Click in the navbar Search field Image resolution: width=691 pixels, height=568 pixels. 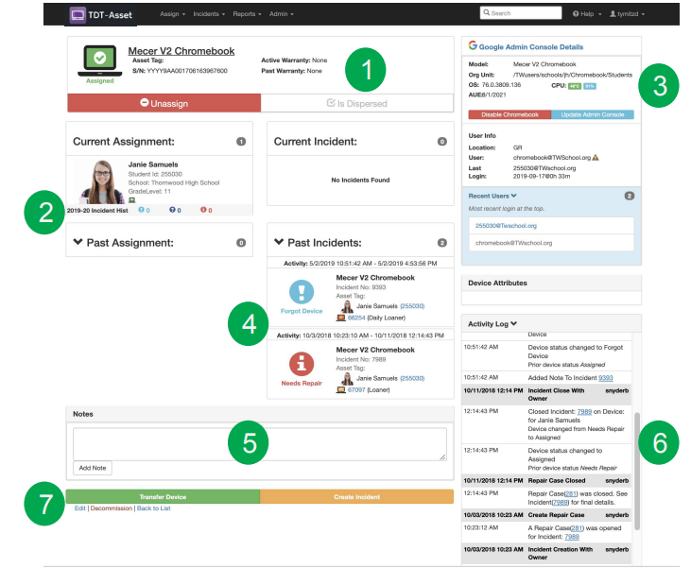click(521, 13)
